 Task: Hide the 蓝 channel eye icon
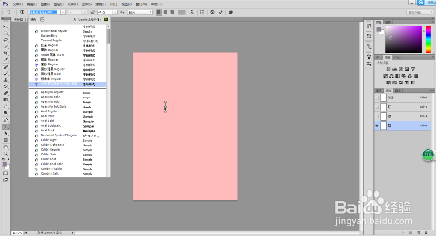377,125
